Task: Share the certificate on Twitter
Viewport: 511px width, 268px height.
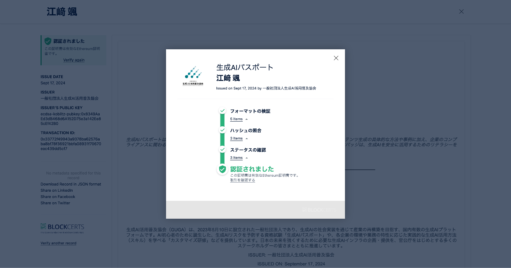Action: (x=55, y=203)
